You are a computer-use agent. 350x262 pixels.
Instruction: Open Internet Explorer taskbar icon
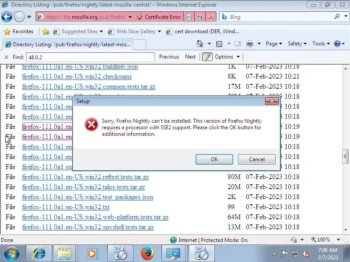39,254
